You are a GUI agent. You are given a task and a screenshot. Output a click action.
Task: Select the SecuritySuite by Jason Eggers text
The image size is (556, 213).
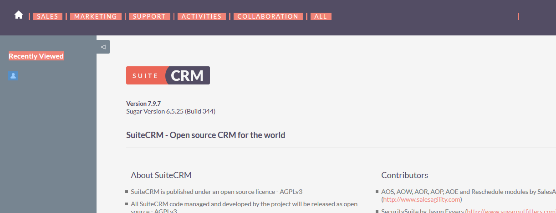pos(468,212)
